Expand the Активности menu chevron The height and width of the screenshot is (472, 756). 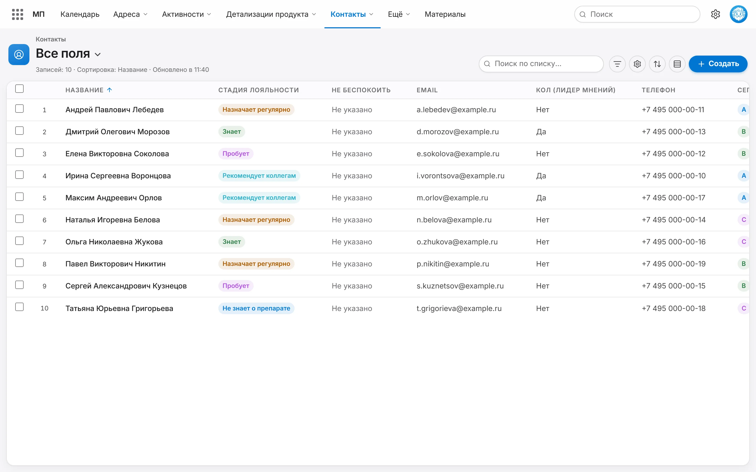click(x=209, y=14)
